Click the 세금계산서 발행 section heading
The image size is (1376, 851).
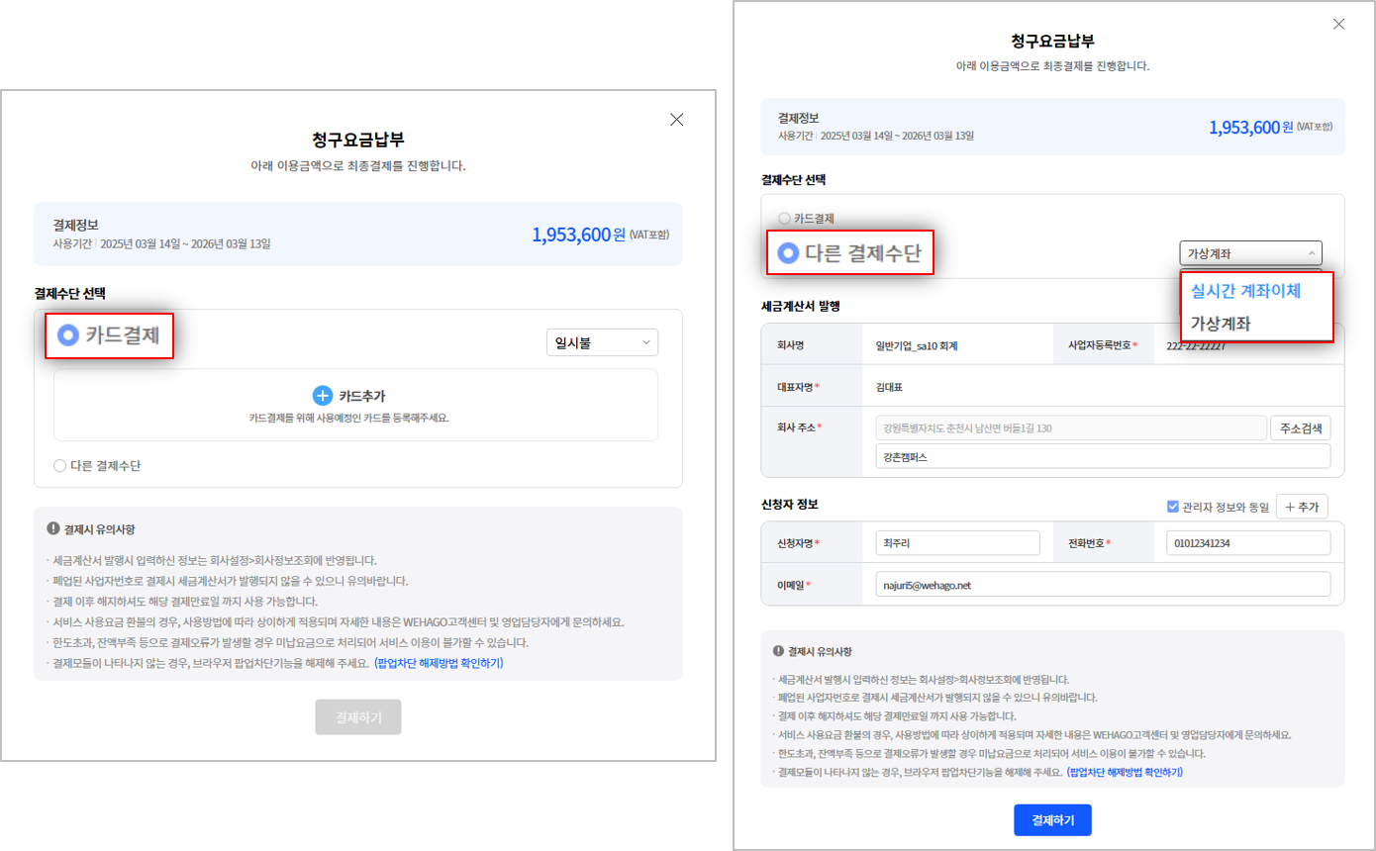[x=801, y=306]
